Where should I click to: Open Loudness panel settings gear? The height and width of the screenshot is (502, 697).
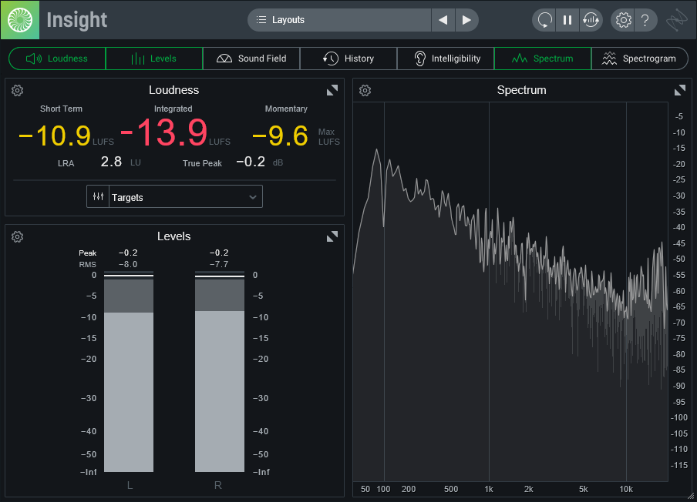coord(17,91)
